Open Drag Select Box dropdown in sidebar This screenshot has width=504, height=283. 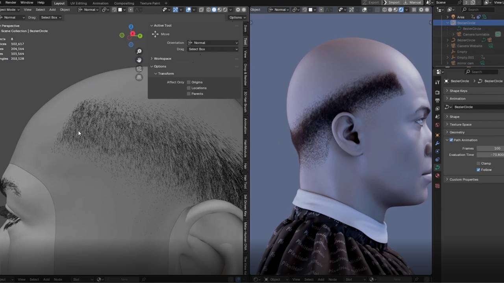pyautogui.click(x=213, y=49)
